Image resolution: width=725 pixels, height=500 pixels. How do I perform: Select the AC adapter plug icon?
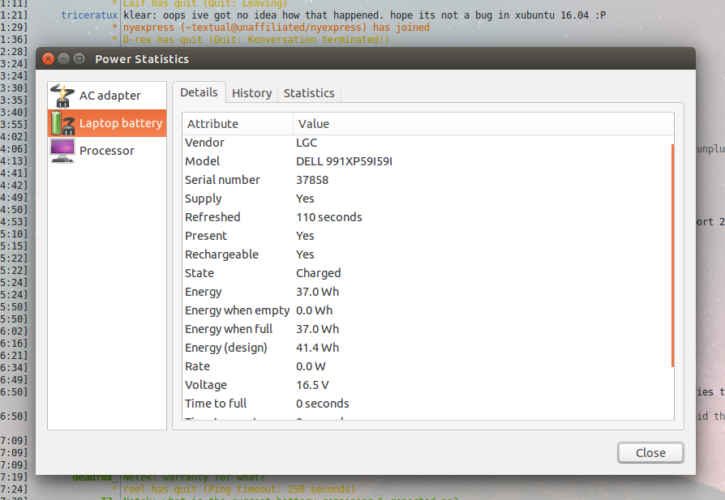tap(62, 96)
